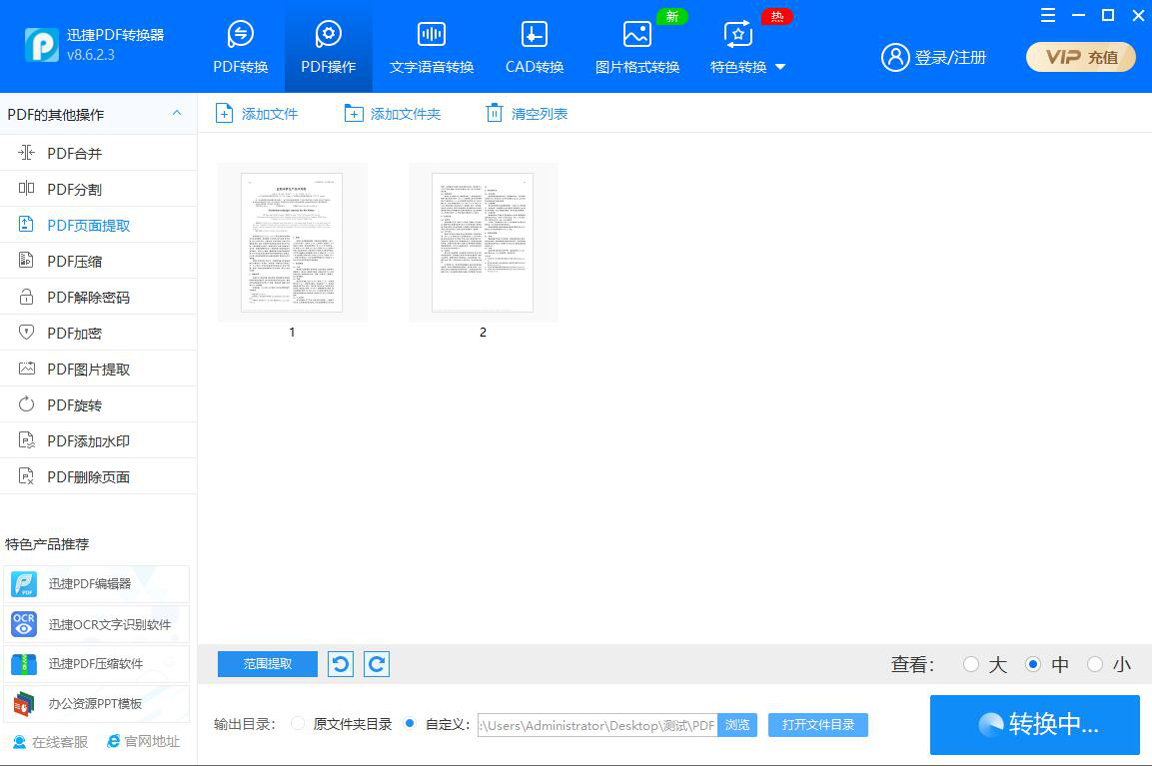Collapse the PDF的其他操作 section
This screenshot has height=766, width=1152.
(x=176, y=113)
